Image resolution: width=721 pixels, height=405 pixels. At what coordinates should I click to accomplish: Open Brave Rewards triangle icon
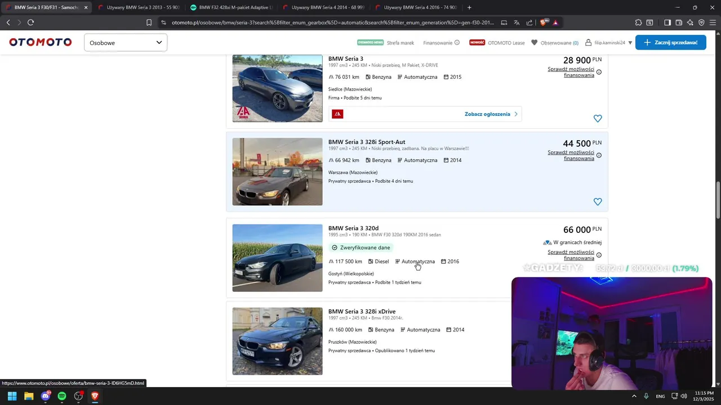click(x=555, y=22)
